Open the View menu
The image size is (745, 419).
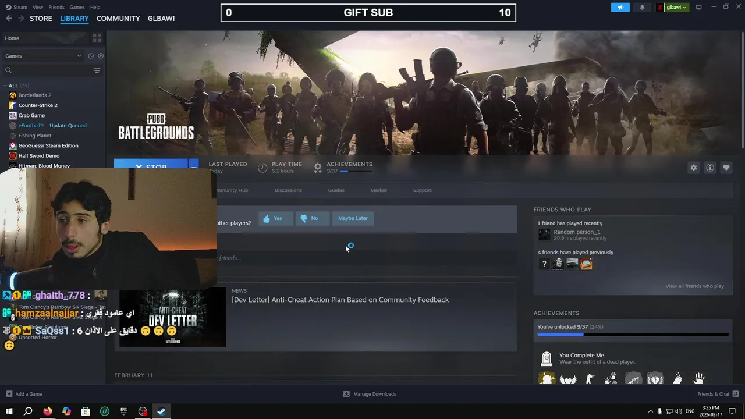tap(38, 7)
